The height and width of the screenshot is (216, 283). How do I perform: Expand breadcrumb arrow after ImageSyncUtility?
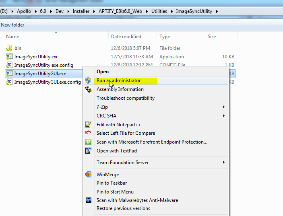pyautogui.click(x=217, y=11)
